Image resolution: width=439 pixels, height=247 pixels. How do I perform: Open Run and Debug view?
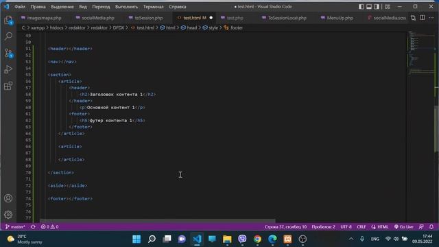point(8,69)
